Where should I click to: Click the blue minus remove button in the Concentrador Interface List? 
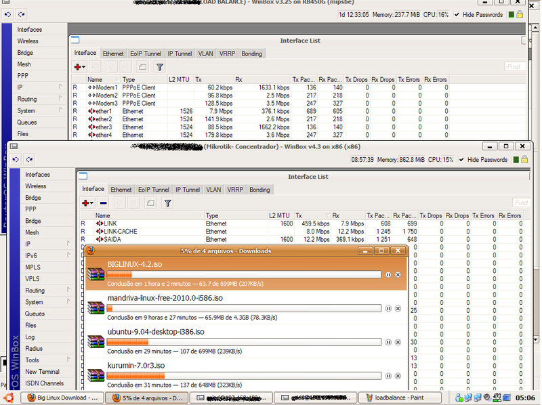[104, 203]
